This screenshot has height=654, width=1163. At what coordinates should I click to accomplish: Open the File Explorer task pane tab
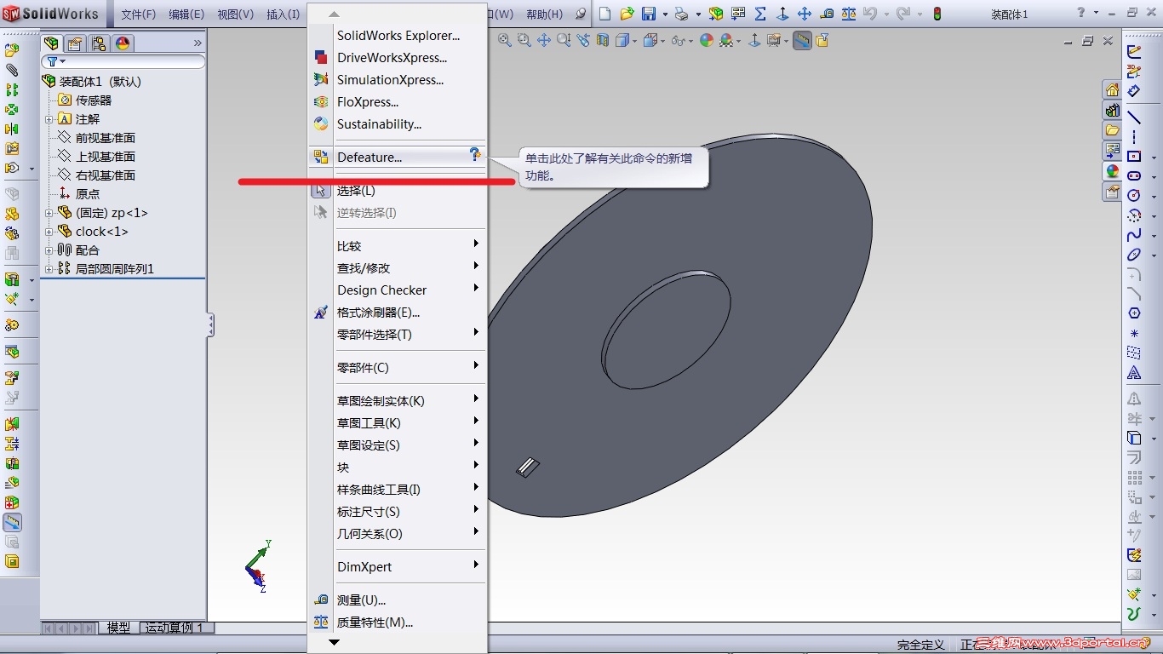pos(1113,130)
